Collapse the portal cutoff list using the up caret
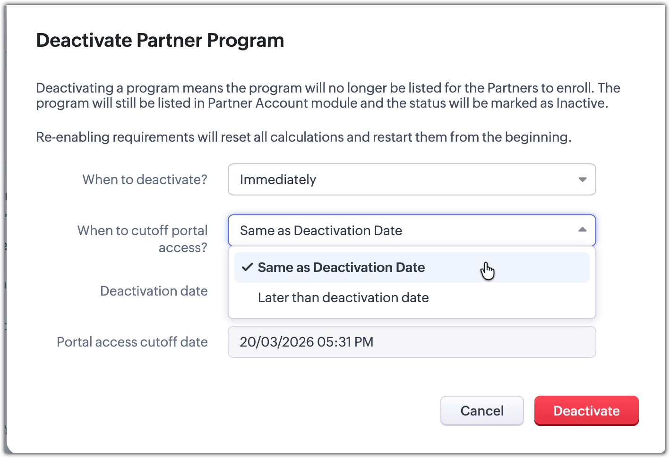This screenshot has height=458, width=670. (583, 230)
